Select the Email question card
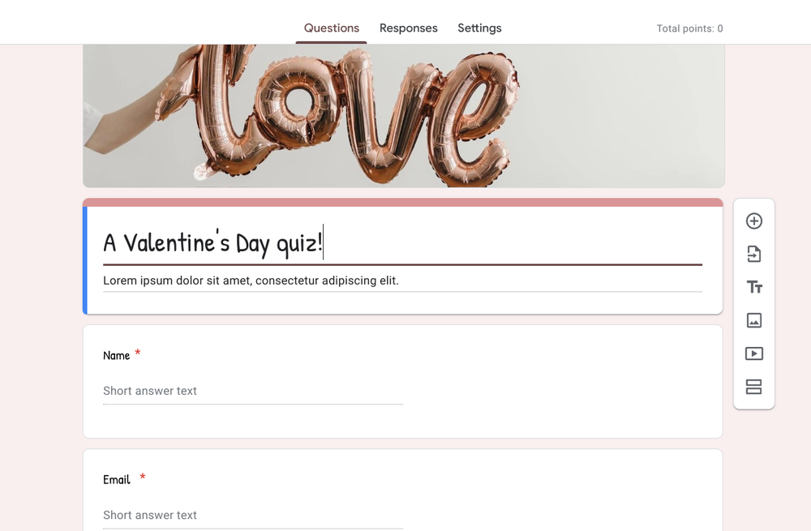This screenshot has height=531, width=811. coord(487,486)
